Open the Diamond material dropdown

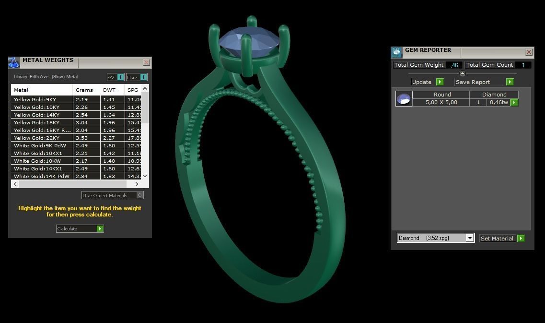(470, 238)
